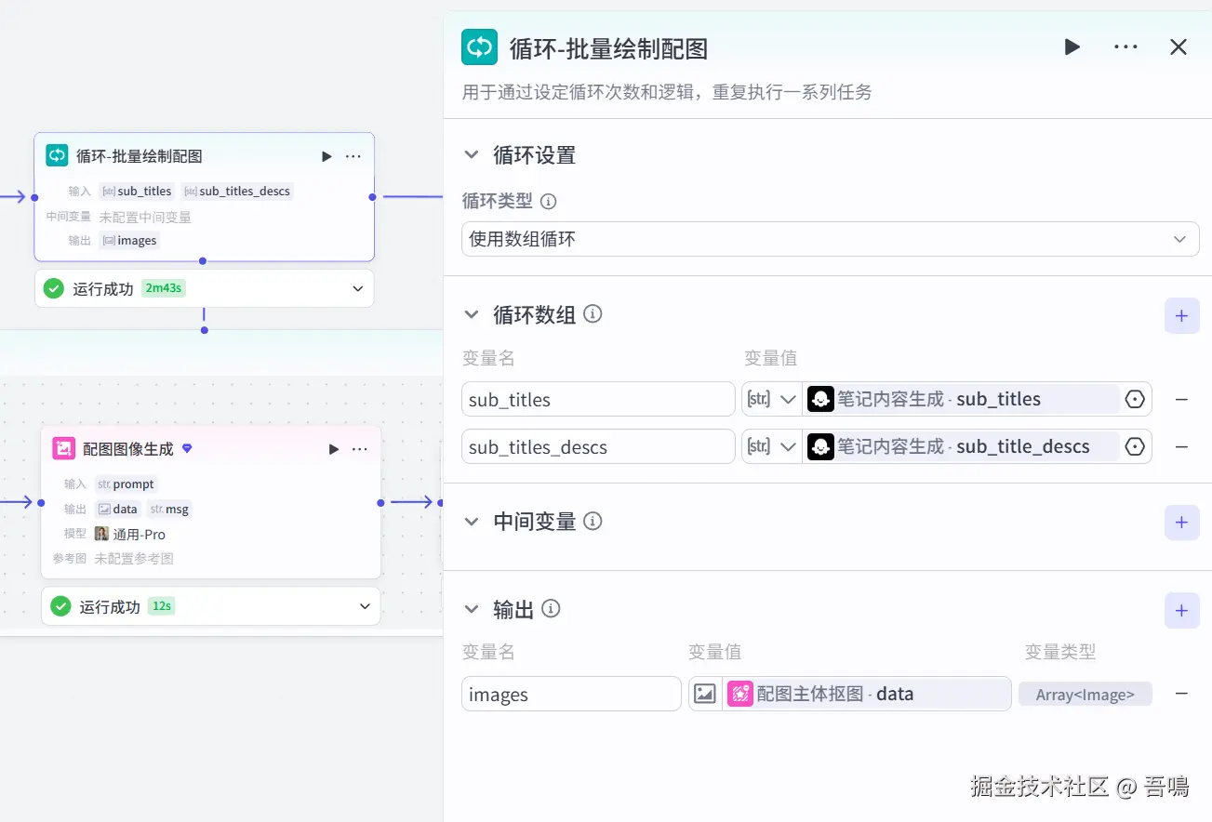The image size is (1212, 822).
Task: Select the 笔记内容生成 · sub_title_descs value reference
Action: [961, 446]
